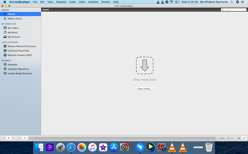This screenshot has height=154, width=248.
Task: Open Photo Booth from the Dock
Action: click(161, 147)
